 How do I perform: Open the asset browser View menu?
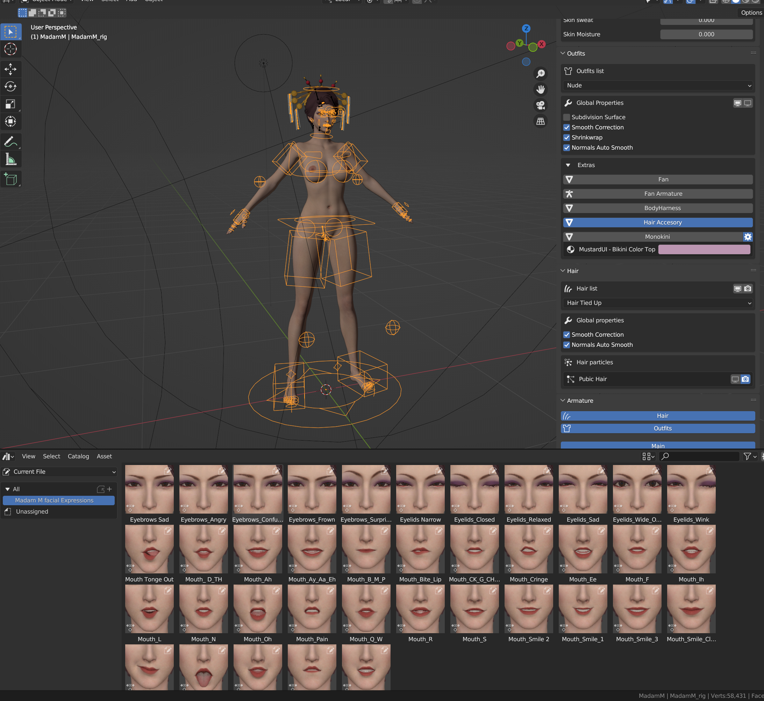(x=28, y=456)
